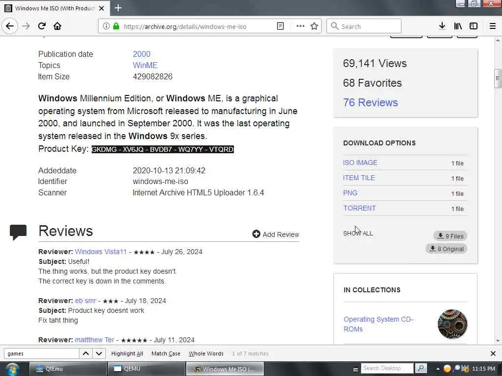Open the TORRENT download option
The width and height of the screenshot is (502, 376).
coord(359,208)
